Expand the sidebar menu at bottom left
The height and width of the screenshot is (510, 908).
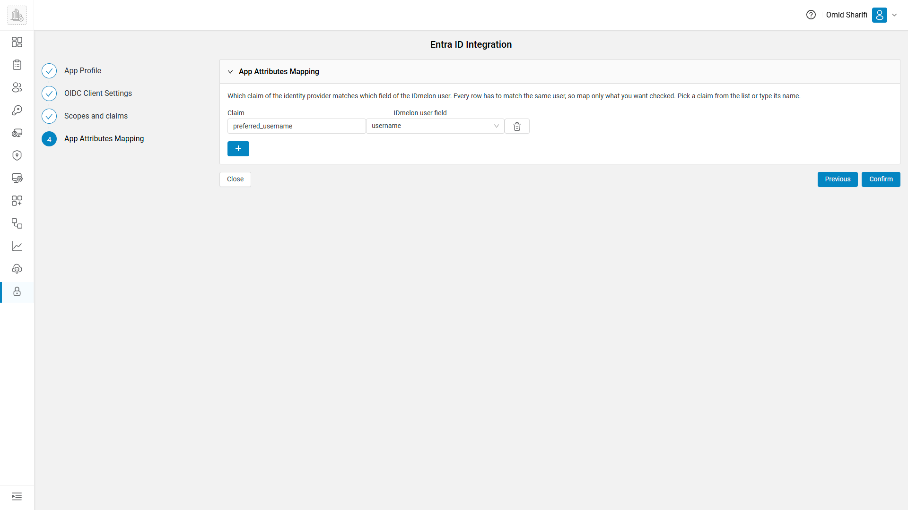[x=17, y=496]
